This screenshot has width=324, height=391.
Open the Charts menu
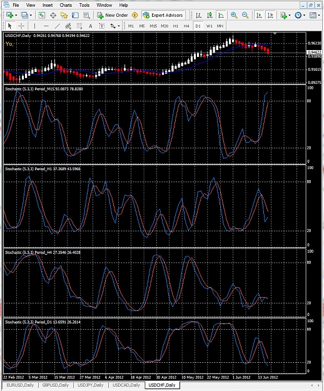point(66,5)
